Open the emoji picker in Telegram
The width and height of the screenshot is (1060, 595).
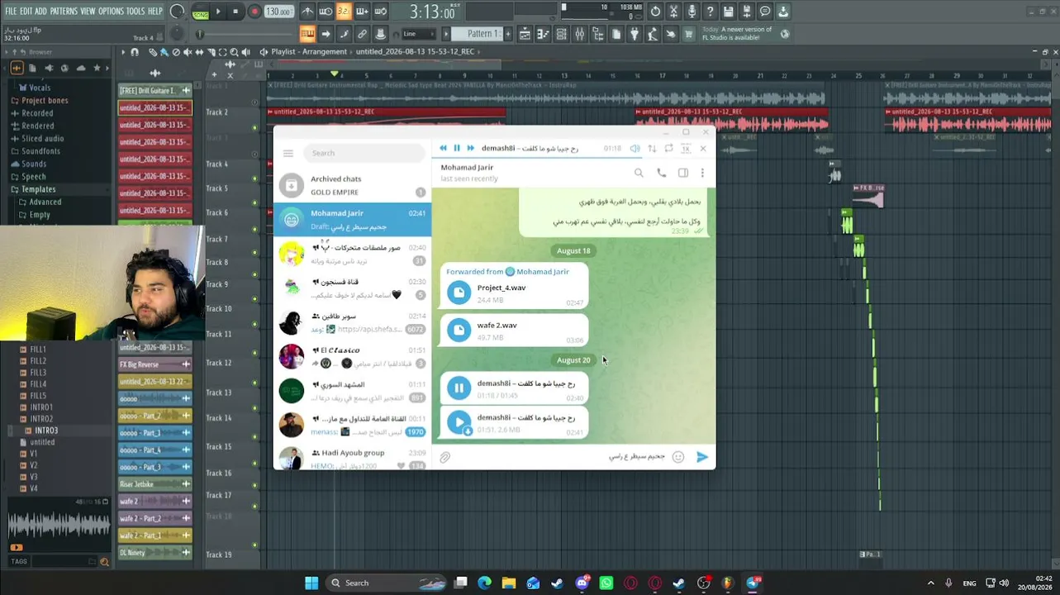(678, 457)
